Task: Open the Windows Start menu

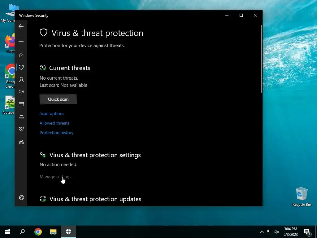Action: tap(7, 232)
